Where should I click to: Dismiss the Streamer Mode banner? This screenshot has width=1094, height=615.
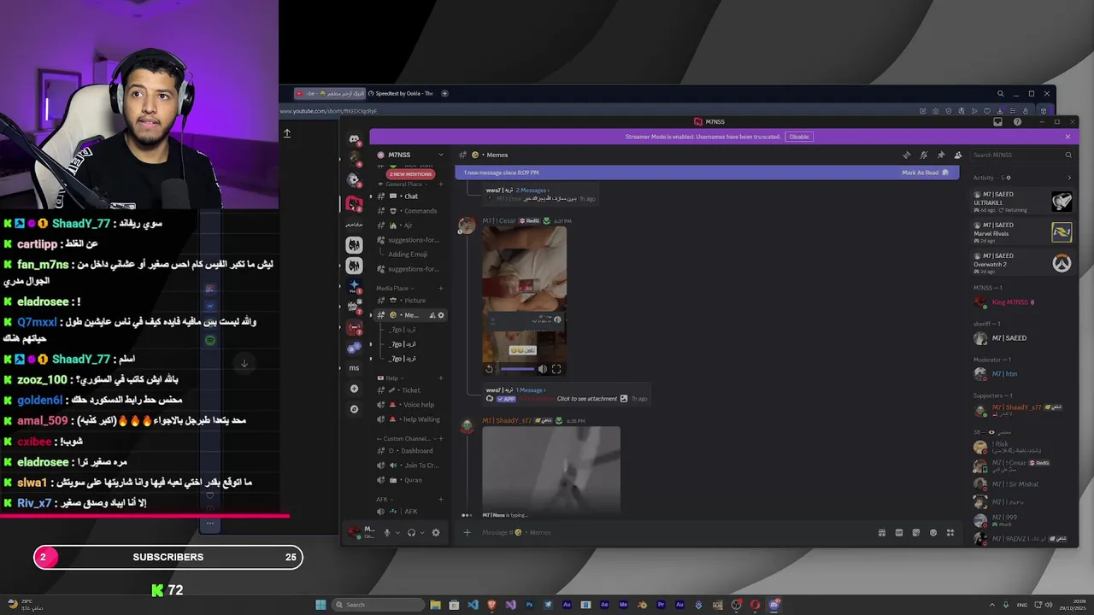1068,137
